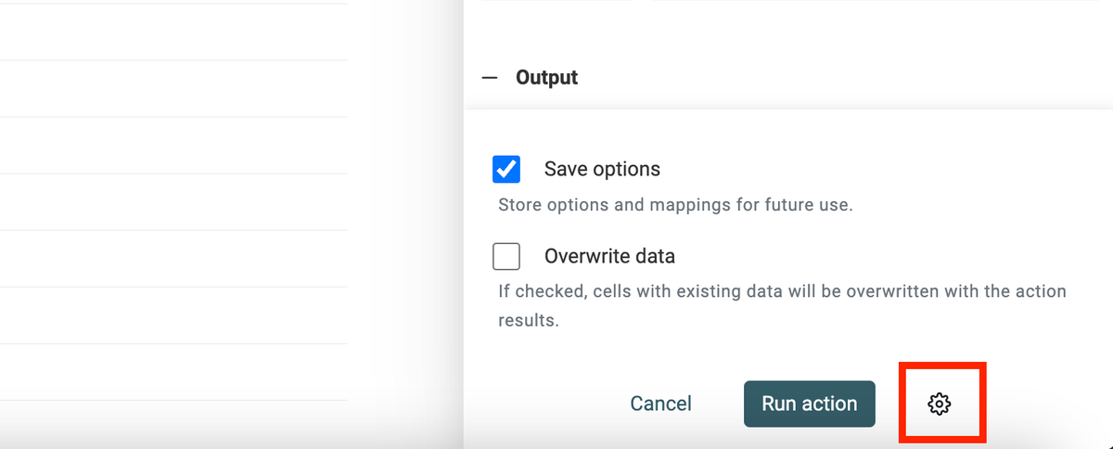Click the "Overwrite data" label text
1113x449 pixels.
tap(609, 256)
